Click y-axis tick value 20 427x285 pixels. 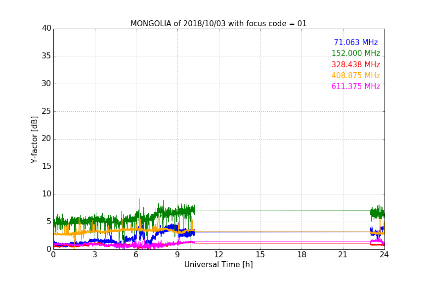tap(46, 139)
